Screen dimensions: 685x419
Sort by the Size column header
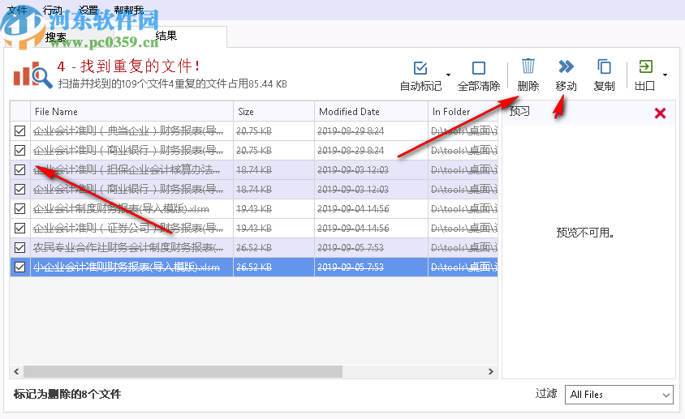pos(274,111)
